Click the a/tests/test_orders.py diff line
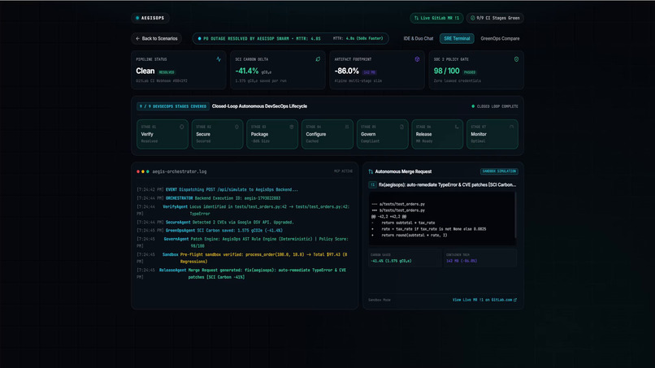This screenshot has height=368, width=655. [x=398, y=204]
